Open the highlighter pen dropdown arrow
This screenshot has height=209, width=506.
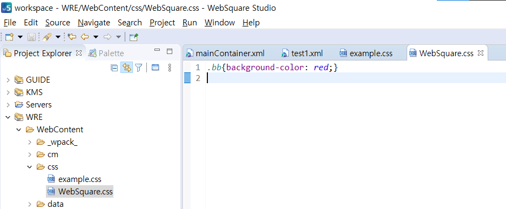tap(58, 37)
